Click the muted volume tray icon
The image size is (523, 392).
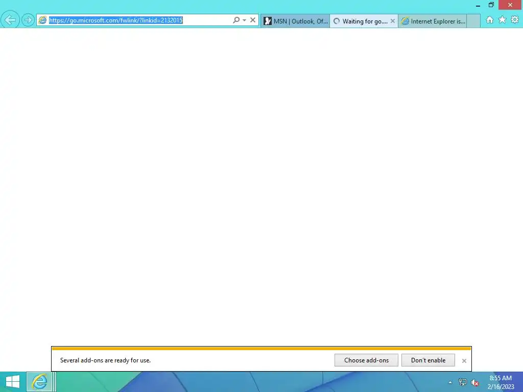coord(475,382)
